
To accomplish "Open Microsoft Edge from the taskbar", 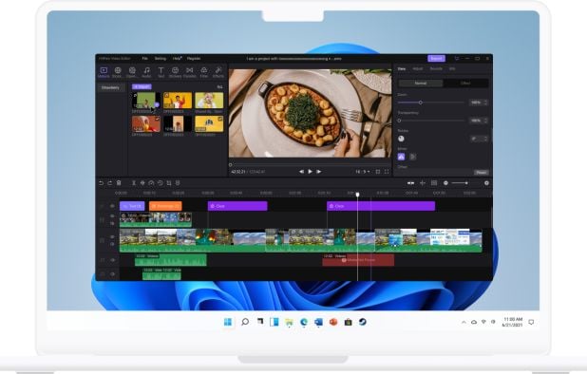I will (x=304, y=322).
